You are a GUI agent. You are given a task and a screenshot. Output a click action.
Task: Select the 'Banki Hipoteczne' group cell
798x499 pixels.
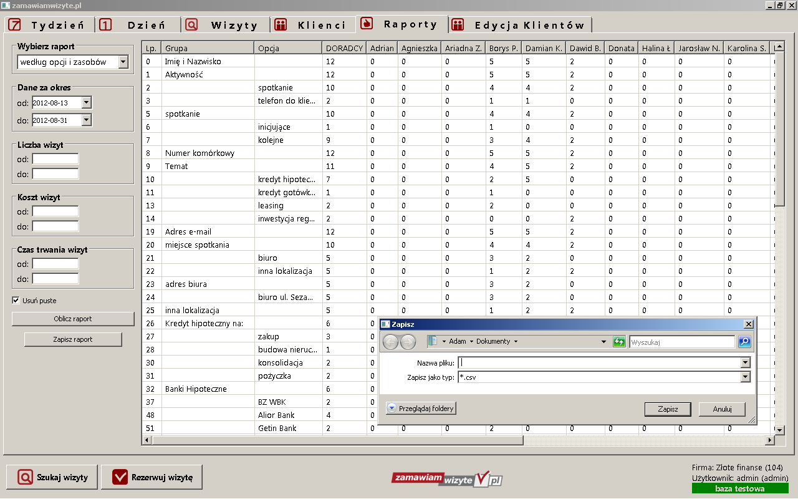208,389
